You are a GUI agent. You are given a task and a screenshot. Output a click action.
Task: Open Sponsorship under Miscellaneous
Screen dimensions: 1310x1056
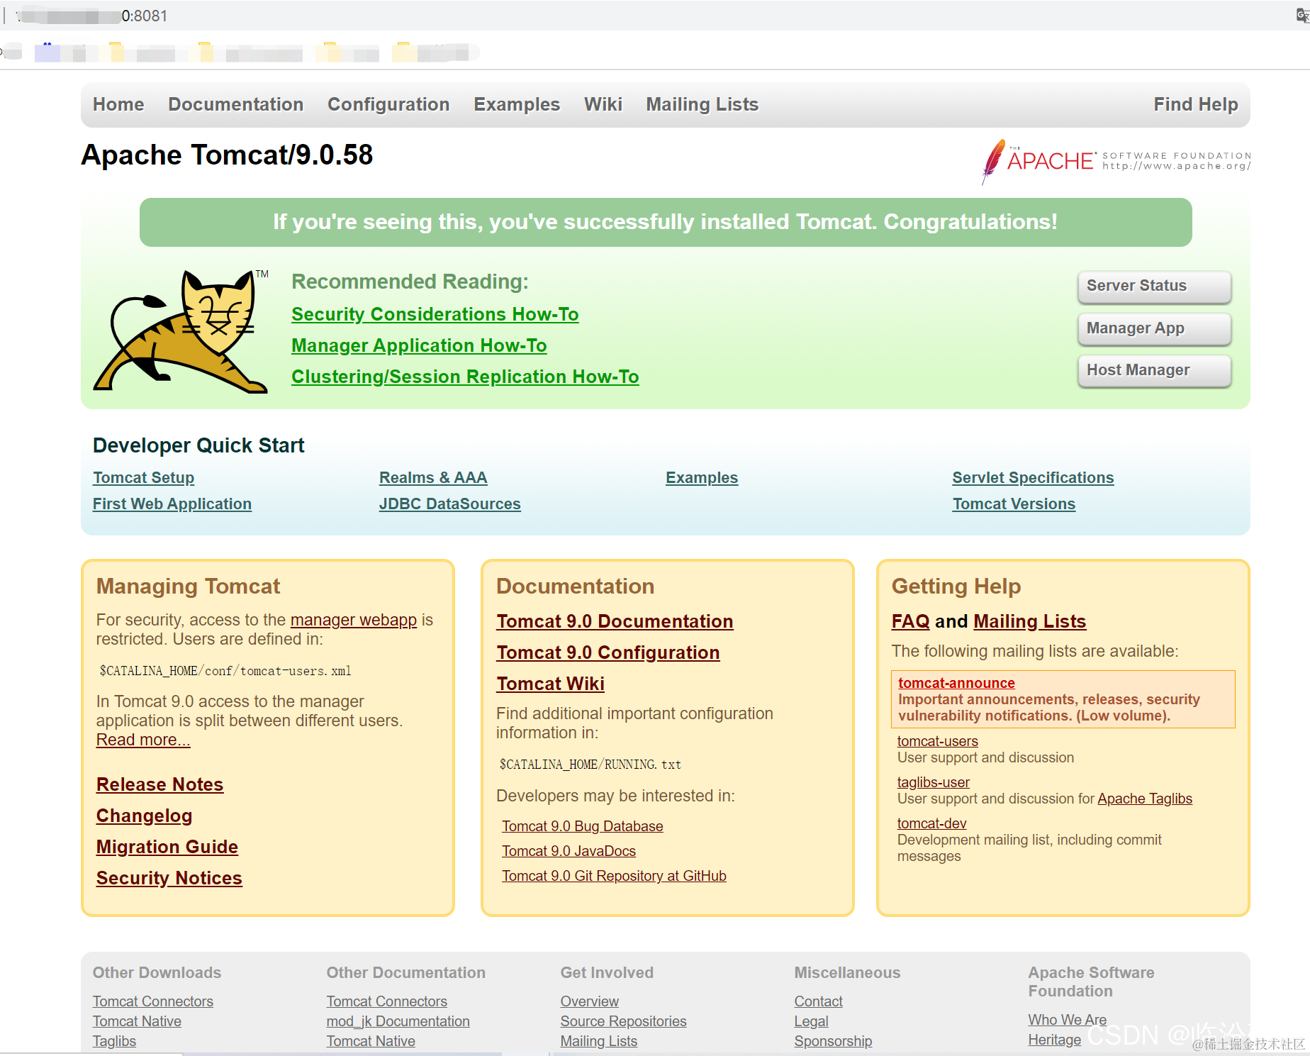(x=833, y=1041)
